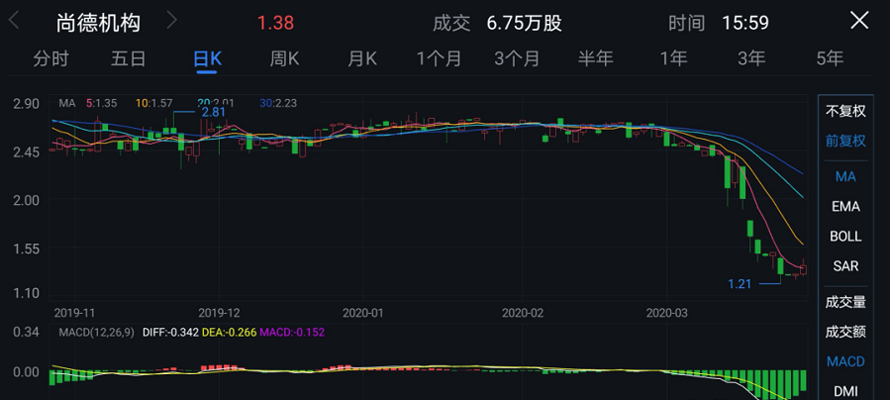
Task: Open the 月K monthly chart tab
Action: [x=361, y=58]
